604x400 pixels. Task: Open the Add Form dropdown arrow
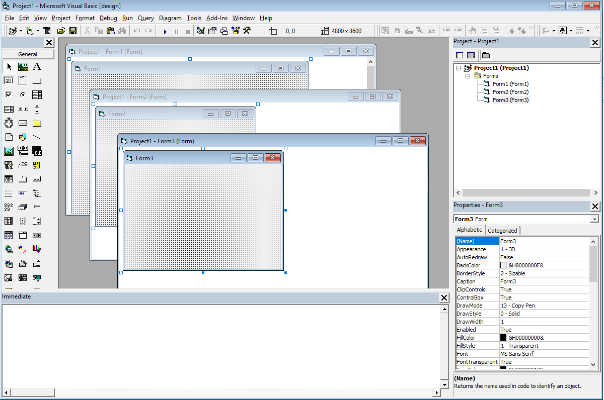[x=38, y=31]
